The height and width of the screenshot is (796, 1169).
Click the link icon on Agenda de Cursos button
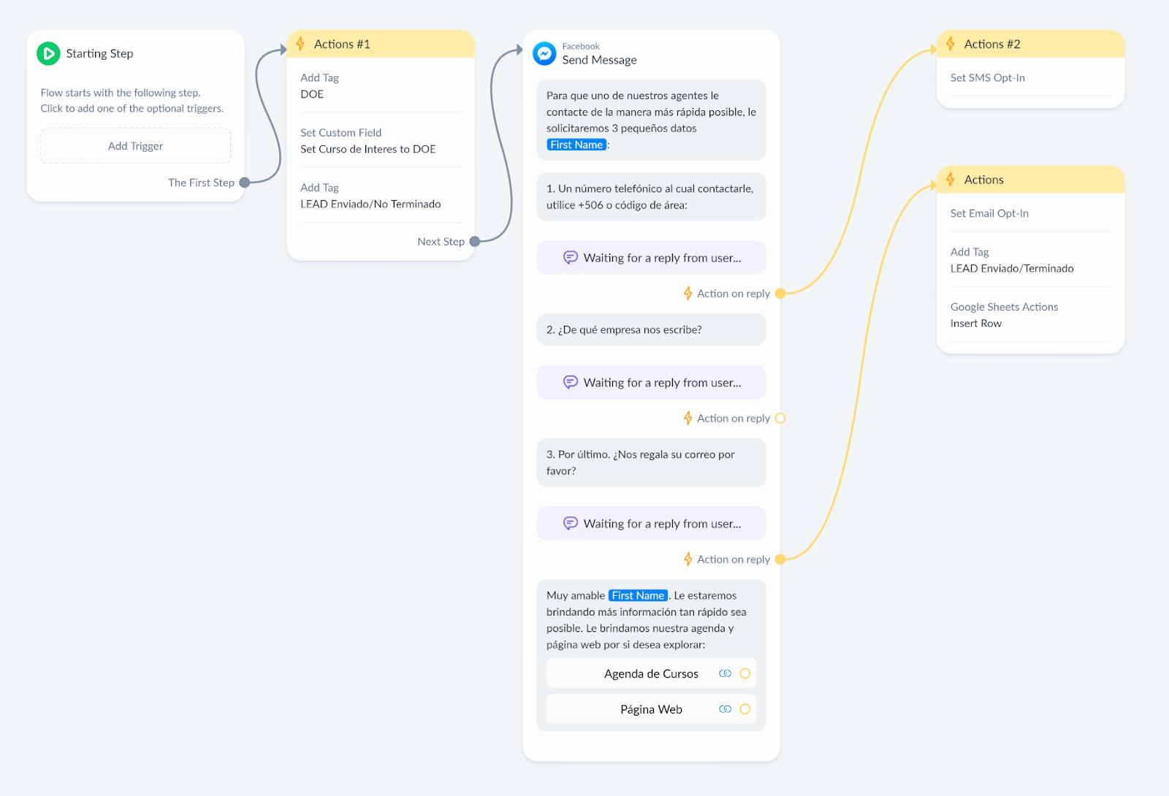click(x=725, y=673)
